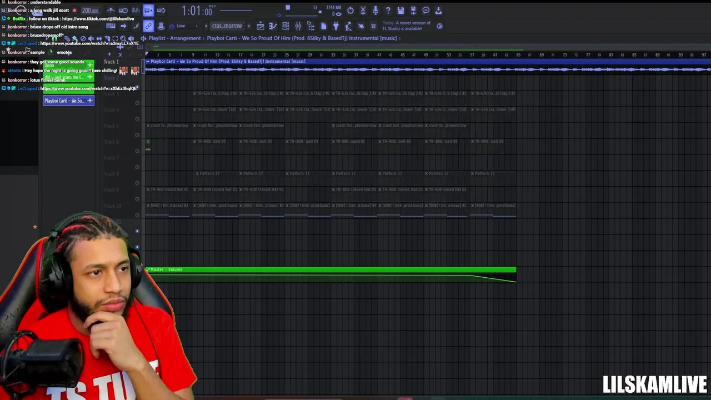The image size is (711, 400).
Task: Select 'Playboi Carti - We So..' picker clip
Action: [68, 101]
